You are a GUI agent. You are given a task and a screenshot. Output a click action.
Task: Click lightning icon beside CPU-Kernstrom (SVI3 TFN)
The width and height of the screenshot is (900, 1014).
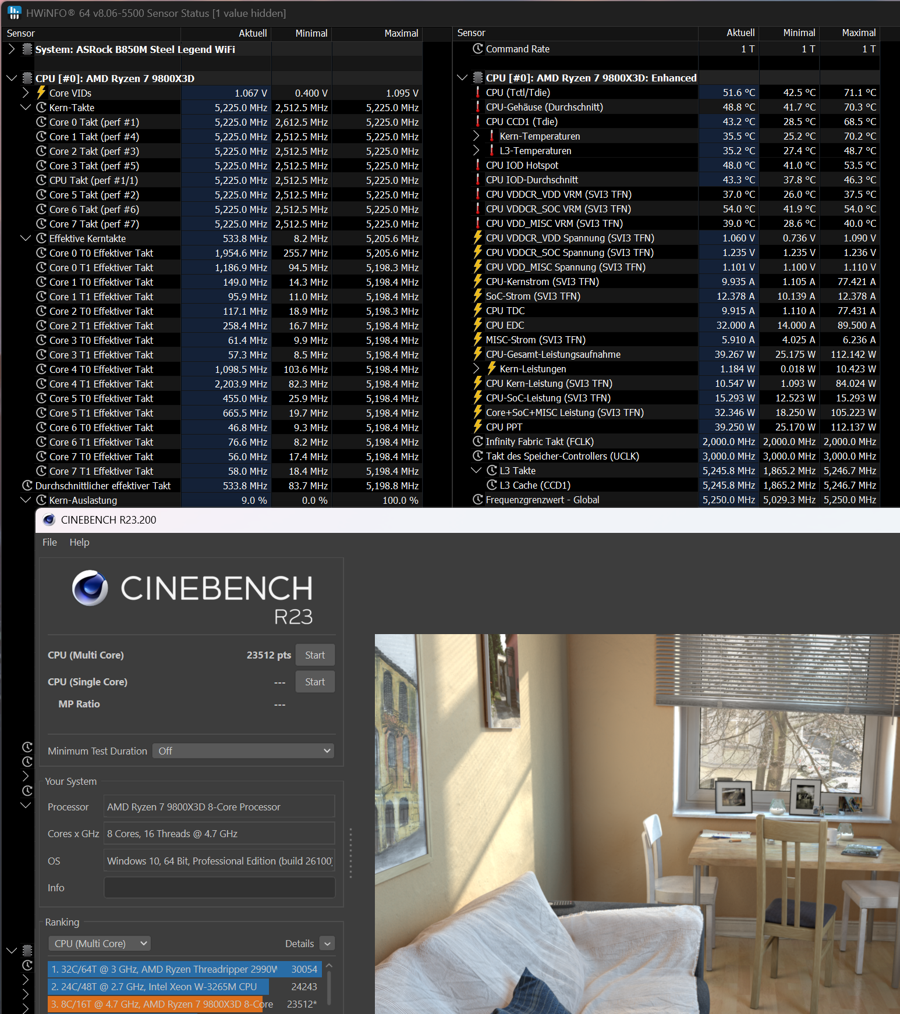click(477, 281)
